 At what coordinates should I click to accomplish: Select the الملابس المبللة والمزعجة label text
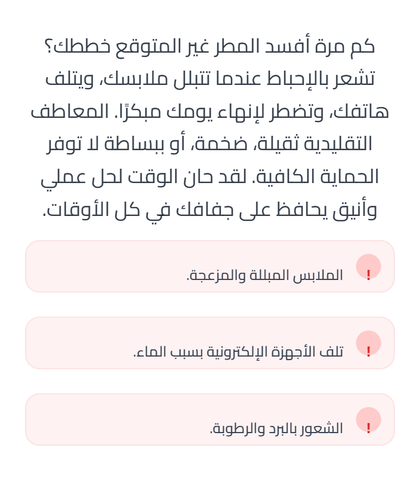tap(264, 276)
